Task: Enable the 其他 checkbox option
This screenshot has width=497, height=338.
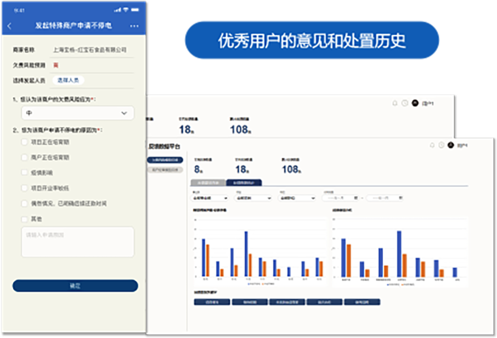Action: pos(24,219)
